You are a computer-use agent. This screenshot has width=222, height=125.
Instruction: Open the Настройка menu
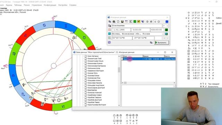[62, 5]
